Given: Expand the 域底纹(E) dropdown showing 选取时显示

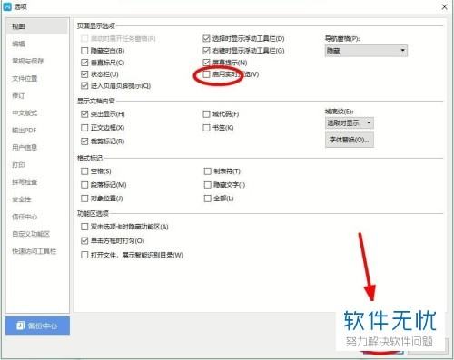Looking at the screenshot, I should pos(350,122).
